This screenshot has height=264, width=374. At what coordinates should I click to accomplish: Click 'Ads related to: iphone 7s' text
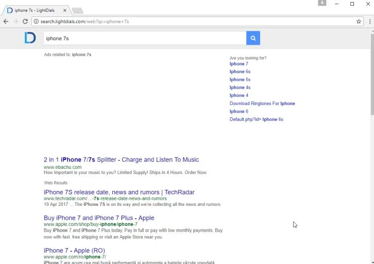pyautogui.click(x=67, y=55)
